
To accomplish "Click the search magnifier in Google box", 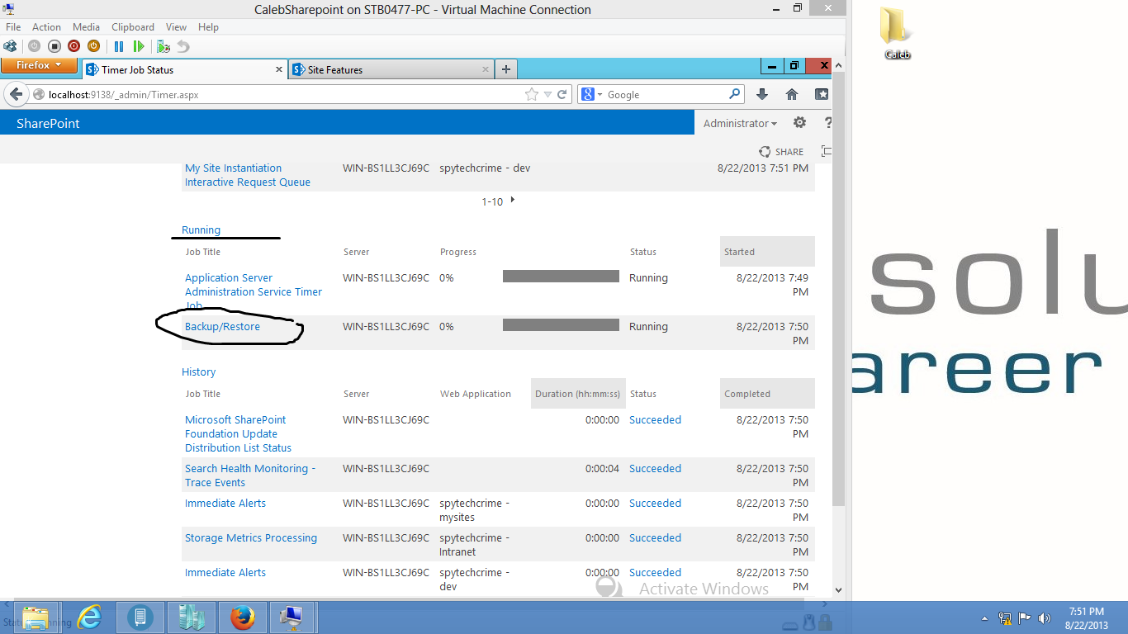I will tap(734, 94).
